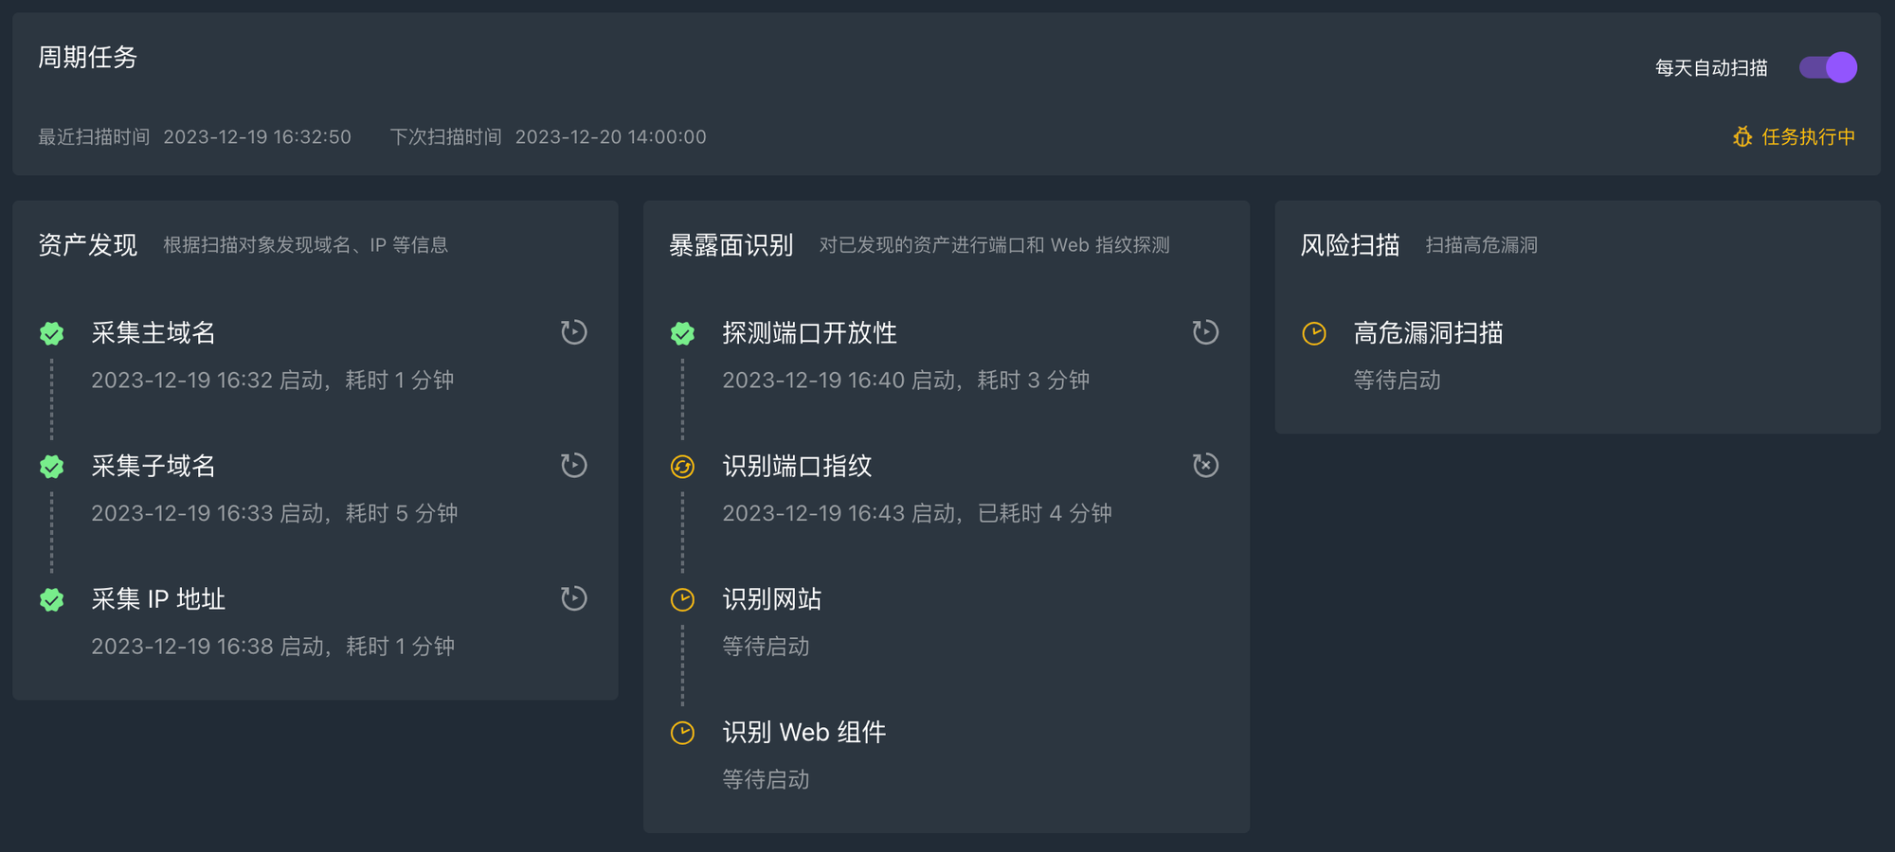Select the 高危漏洞扫描 task title
Image resolution: width=1895 pixels, height=852 pixels.
coord(1428,333)
